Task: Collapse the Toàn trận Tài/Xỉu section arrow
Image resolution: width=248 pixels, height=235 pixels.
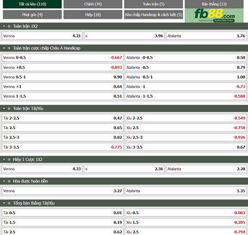Action: (4, 108)
